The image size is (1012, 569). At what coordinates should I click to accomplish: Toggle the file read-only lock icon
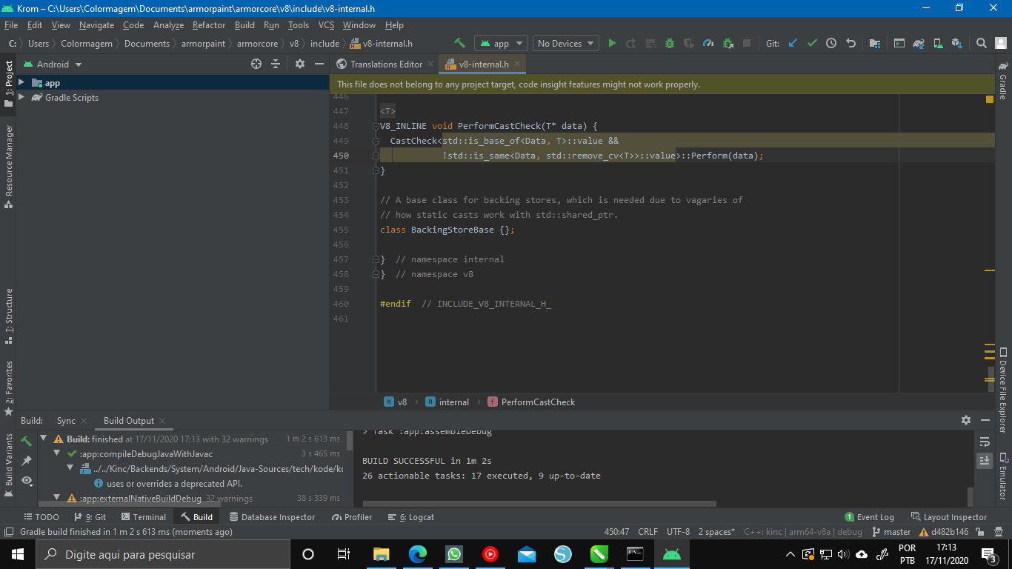980,532
